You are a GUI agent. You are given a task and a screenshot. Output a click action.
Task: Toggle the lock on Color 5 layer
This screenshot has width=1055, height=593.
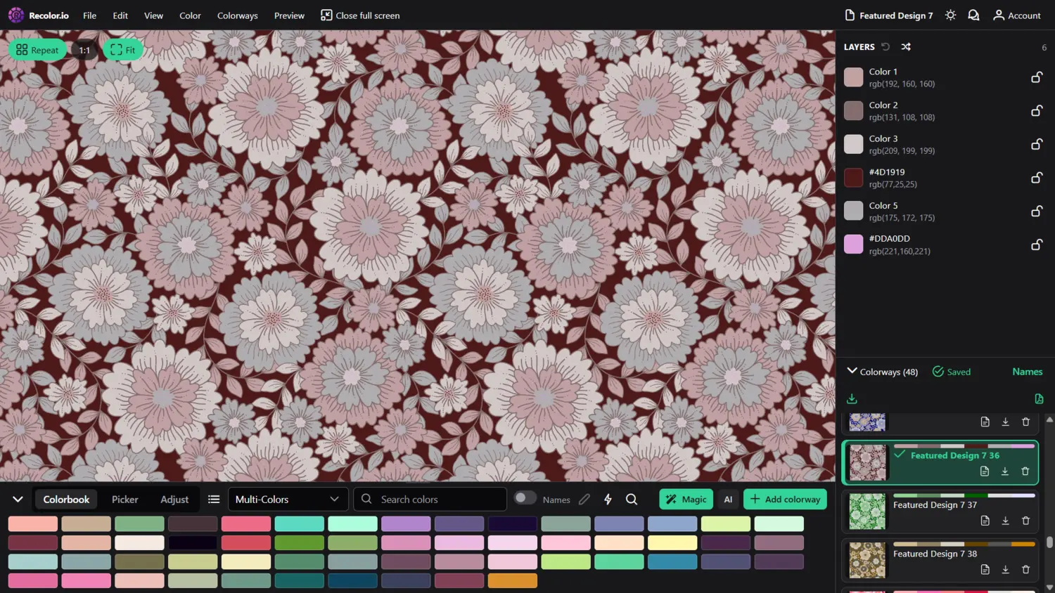(x=1037, y=211)
